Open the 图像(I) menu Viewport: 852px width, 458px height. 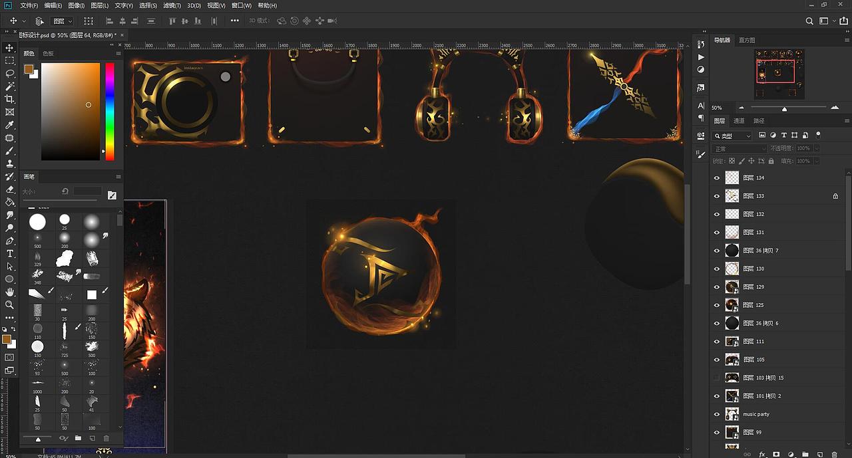point(76,5)
